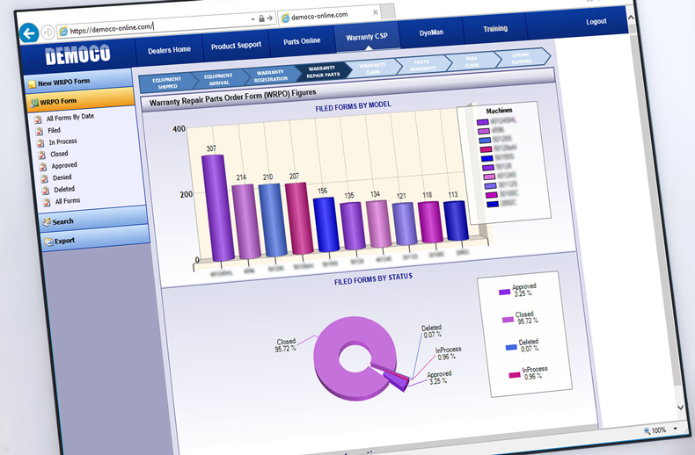Switch to the Warranty CSP tab
Screen dimensions: 695x455
[367, 37]
